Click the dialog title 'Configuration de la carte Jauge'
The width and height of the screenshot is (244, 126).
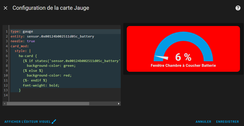51,8
